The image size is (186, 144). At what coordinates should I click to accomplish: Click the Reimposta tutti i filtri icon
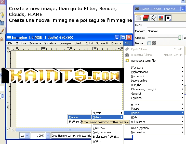click(x=127, y=61)
